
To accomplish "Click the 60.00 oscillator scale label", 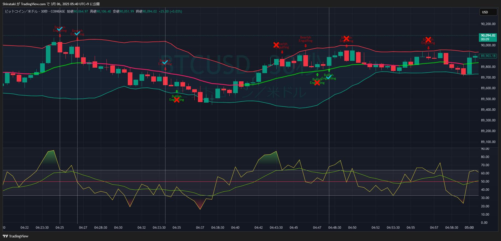I will (x=485, y=173).
